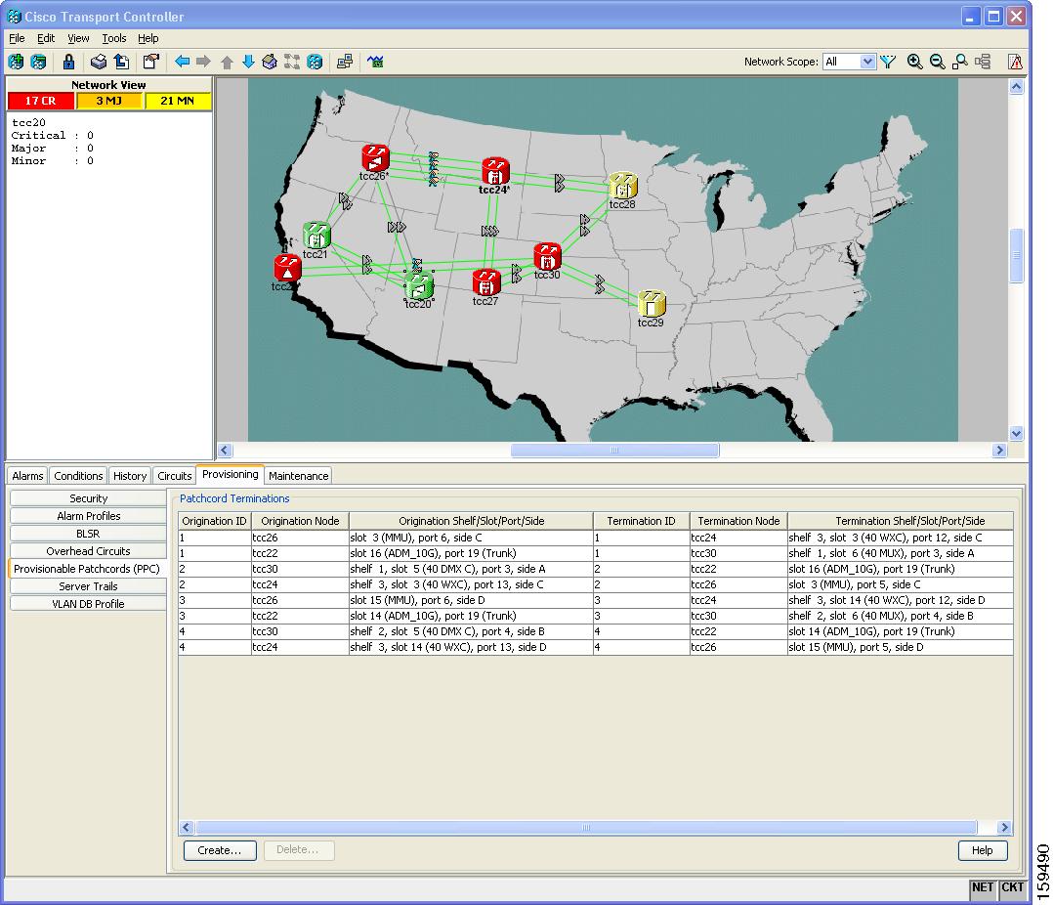
Task: Go forward using the right arrow icon
Action: (x=203, y=62)
